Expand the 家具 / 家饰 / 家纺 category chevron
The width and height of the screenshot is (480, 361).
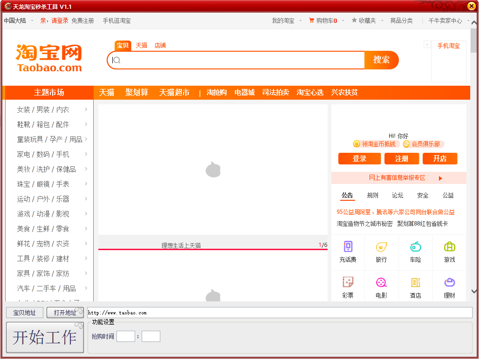point(86,273)
